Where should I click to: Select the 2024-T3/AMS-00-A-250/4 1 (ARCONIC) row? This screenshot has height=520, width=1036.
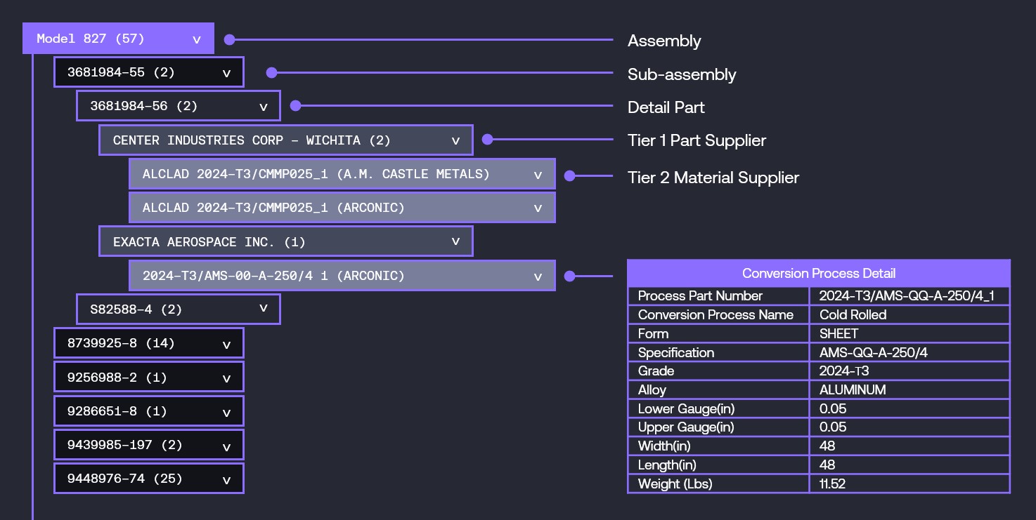tap(342, 276)
